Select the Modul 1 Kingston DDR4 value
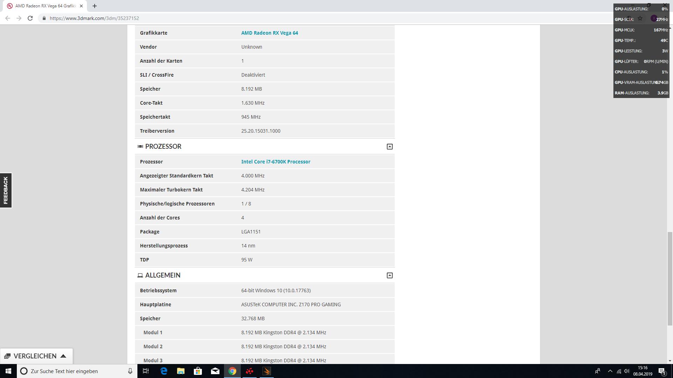Image resolution: width=673 pixels, height=378 pixels. click(x=284, y=332)
